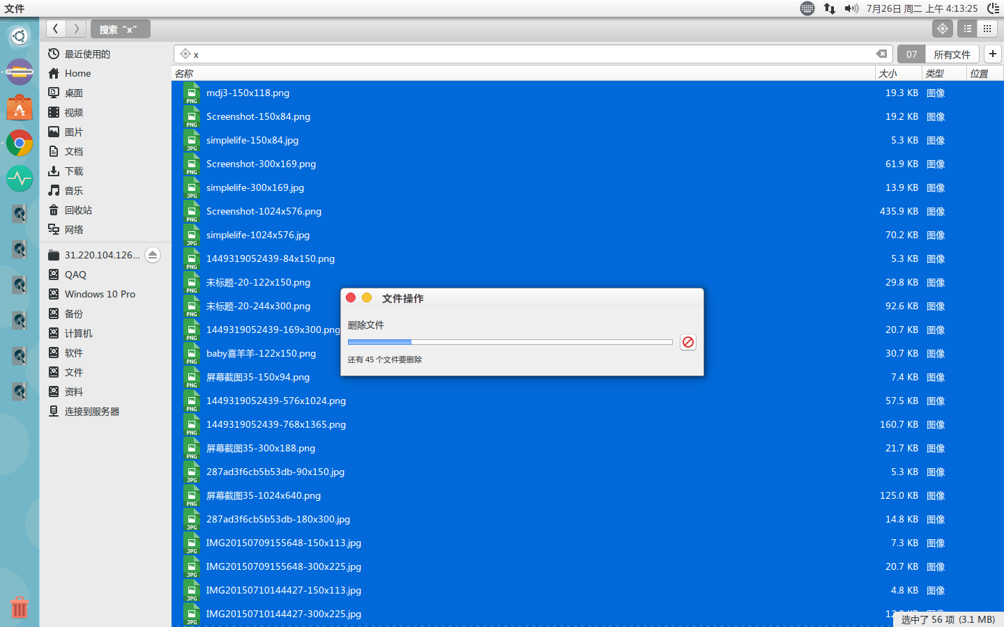Click the delete progress bar
This screenshot has height=627, width=1004.
(x=510, y=342)
